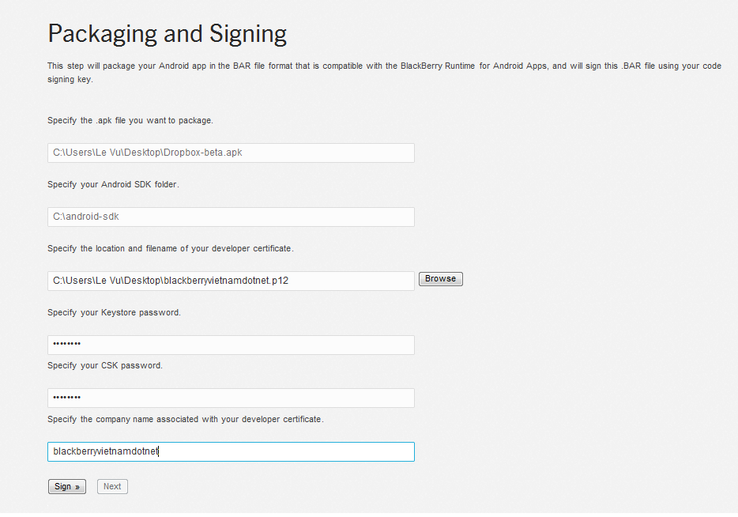Click the company name text field
The height and width of the screenshot is (517, 738).
231,451
